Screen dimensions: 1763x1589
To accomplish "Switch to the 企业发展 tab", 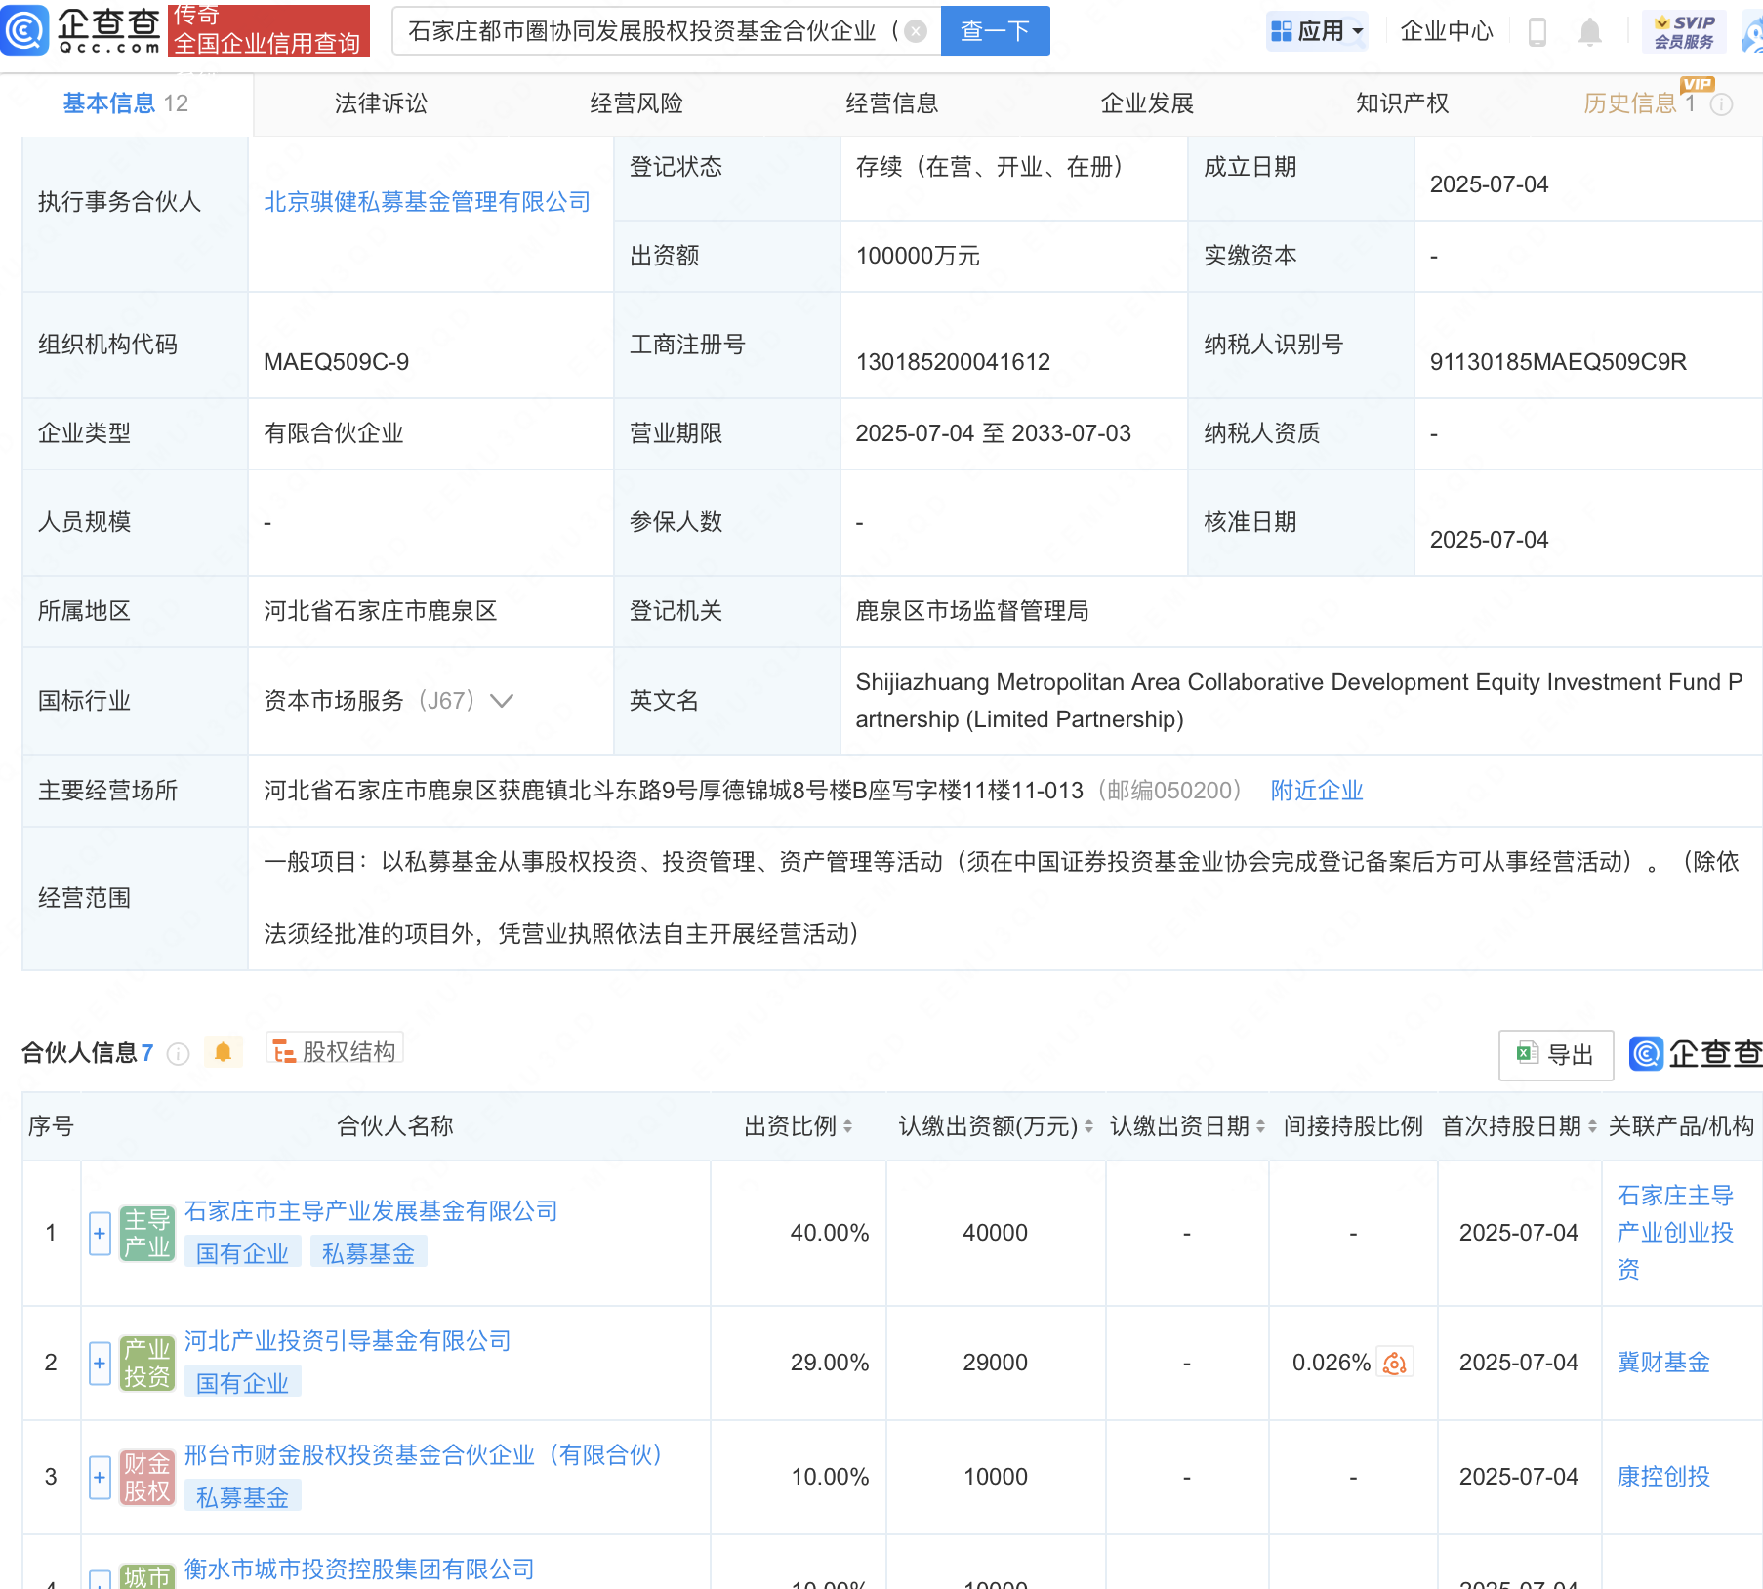I will pos(1148,103).
